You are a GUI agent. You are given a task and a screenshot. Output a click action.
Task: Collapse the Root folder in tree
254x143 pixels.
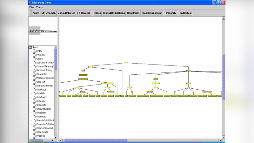coord(30,47)
